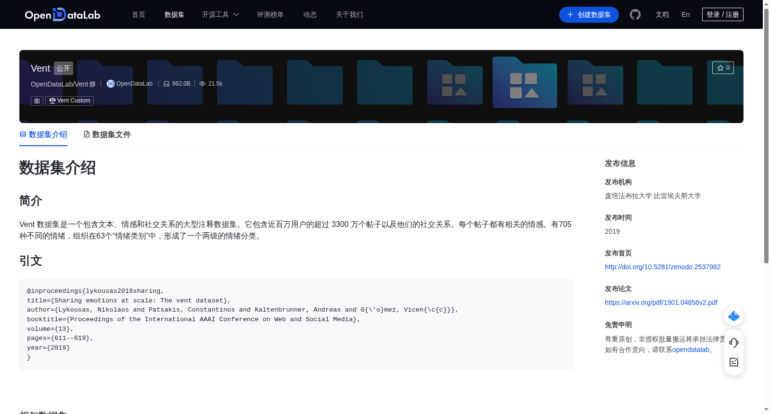
Task: Click the 简介 heading
Action: (31, 201)
